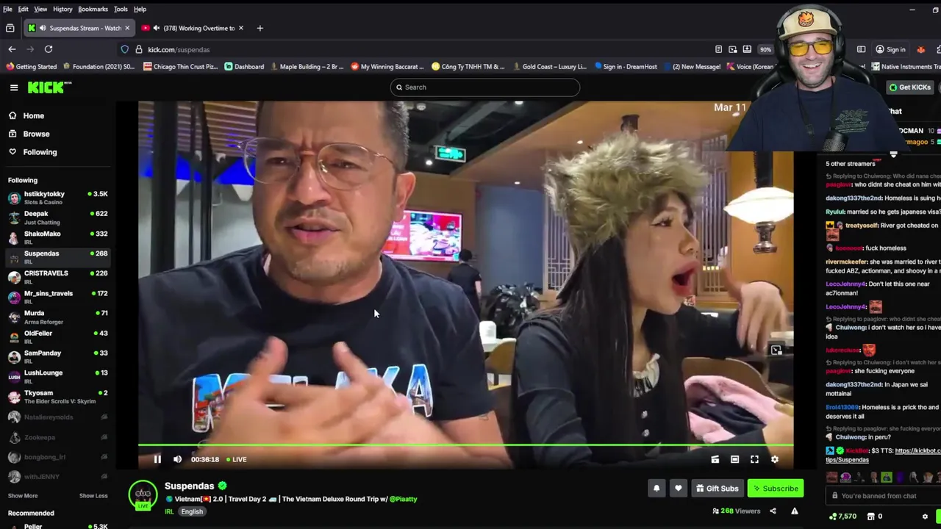
Task: Toggle theater mode in the player
Action: [x=734, y=459]
